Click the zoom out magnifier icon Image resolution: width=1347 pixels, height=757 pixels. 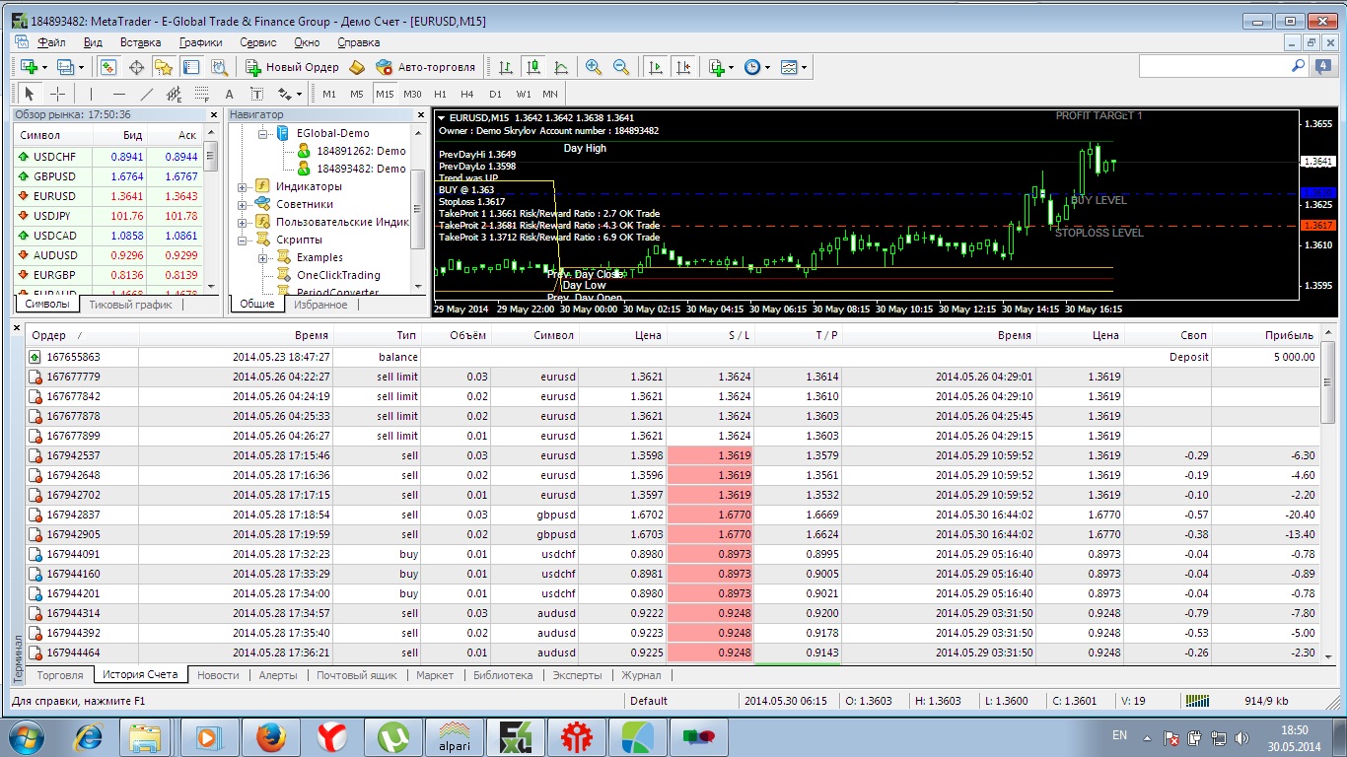pyautogui.click(x=621, y=67)
